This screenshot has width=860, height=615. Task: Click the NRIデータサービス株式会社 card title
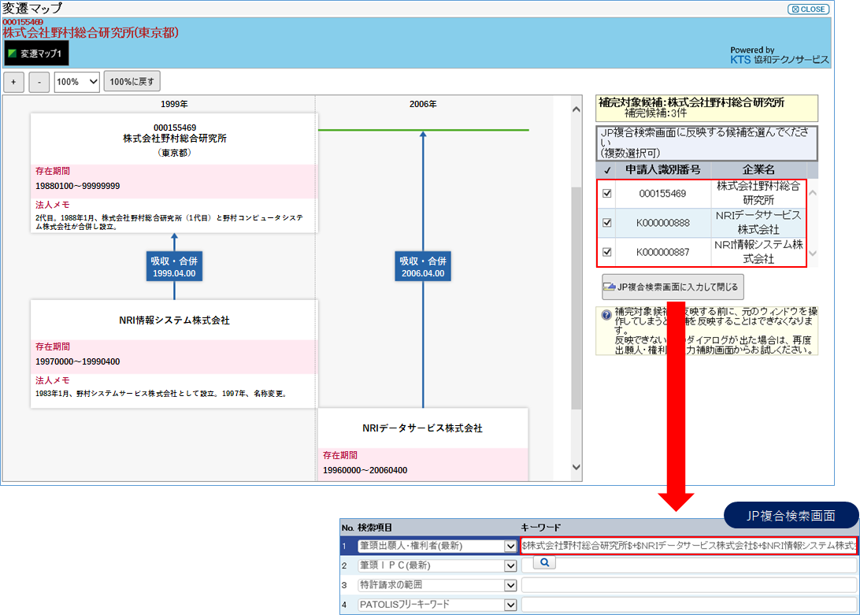point(422,428)
